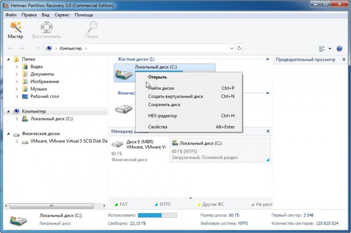Collapse the Папки tree section
The height and width of the screenshot is (233, 351).
point(8,59)
